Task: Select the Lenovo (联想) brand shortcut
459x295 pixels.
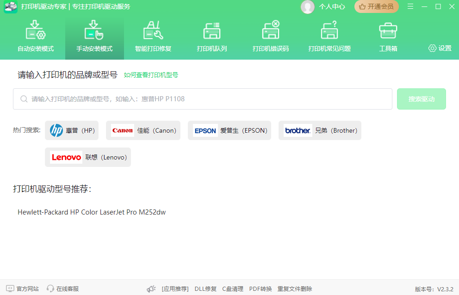Action: (88, 157)
